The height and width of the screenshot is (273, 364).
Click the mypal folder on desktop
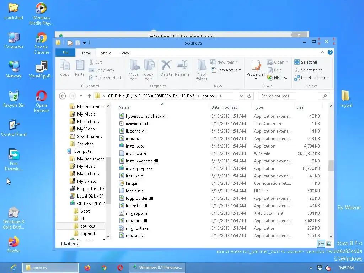[x=346, y=99]
